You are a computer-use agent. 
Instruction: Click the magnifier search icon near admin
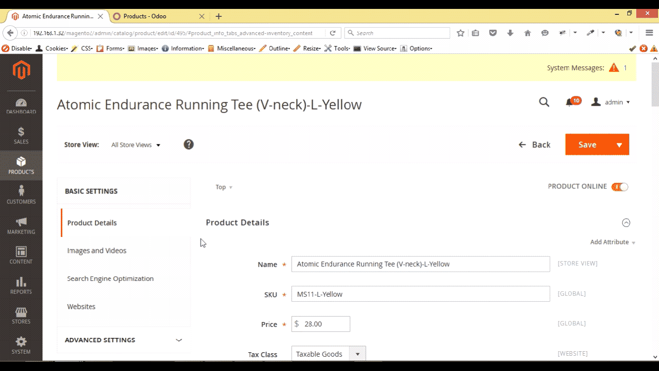[544, 102]
